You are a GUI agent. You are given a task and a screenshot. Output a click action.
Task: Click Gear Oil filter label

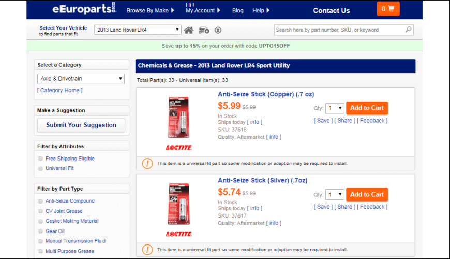(x=55, y=231)
